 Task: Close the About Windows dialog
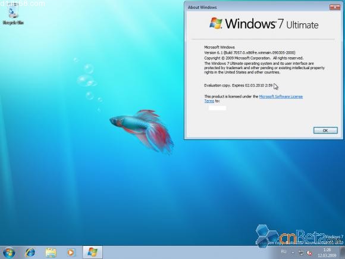coord(335,7)
